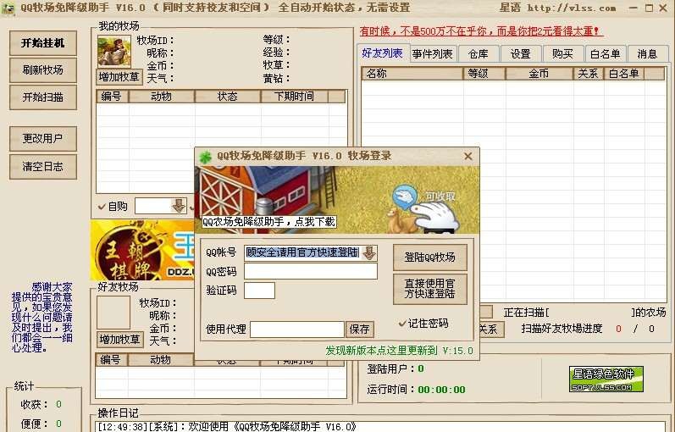Sort friends list by 等级 column
Screen dimensions: 675x432
coord(484,74)
